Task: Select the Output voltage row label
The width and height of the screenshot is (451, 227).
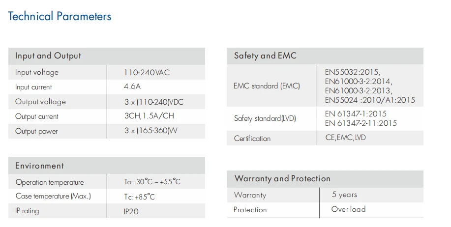Action: (40, 102)
